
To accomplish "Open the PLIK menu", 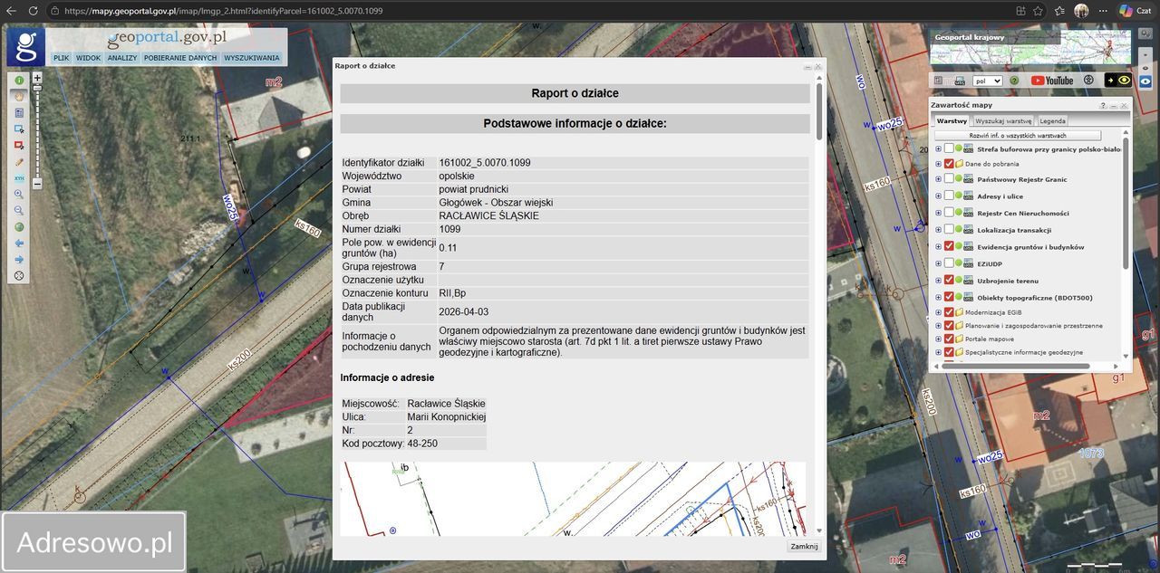I will click(x=61, y=58).
